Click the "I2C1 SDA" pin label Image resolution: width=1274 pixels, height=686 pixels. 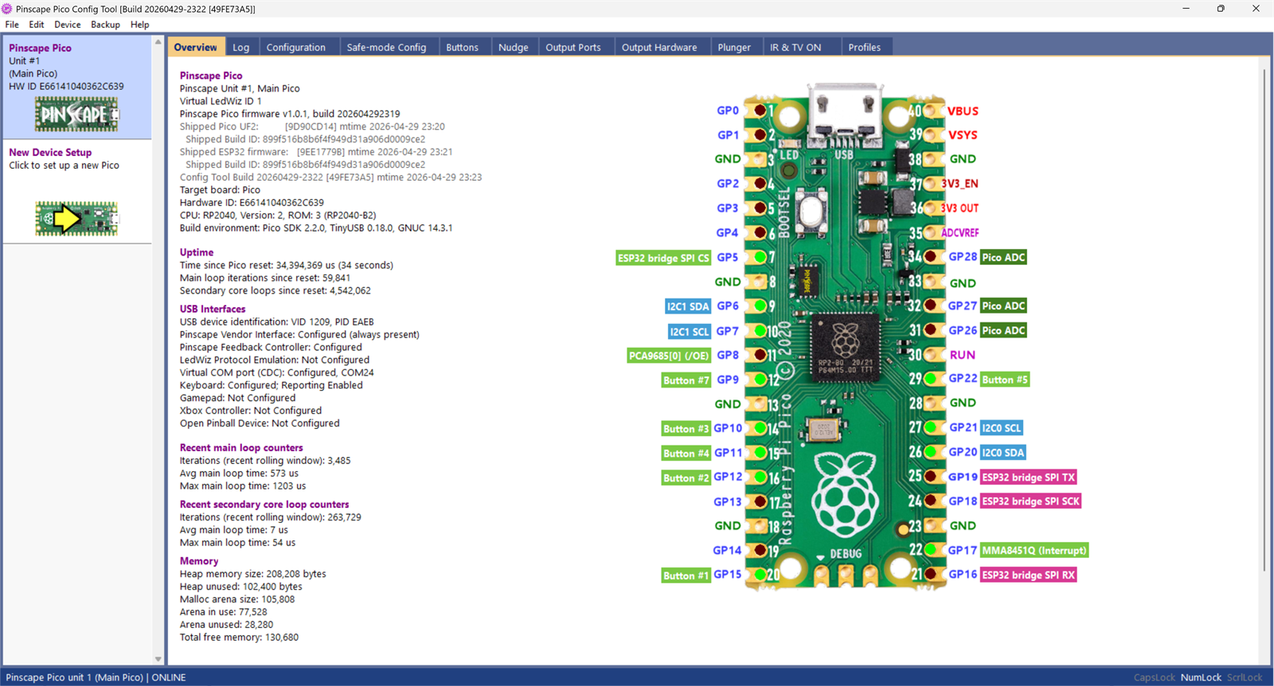click(688, 306)
